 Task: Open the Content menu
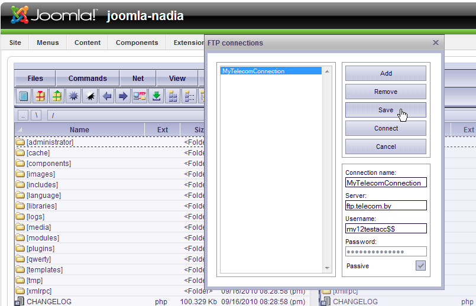(88, 43)
